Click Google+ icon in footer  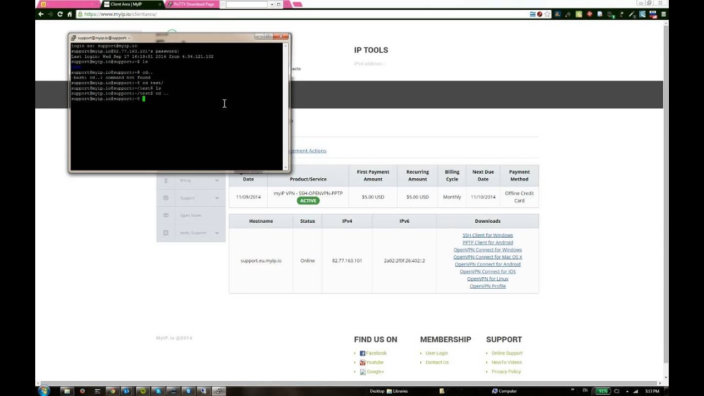pyautogui.click(x=362, y=372)
